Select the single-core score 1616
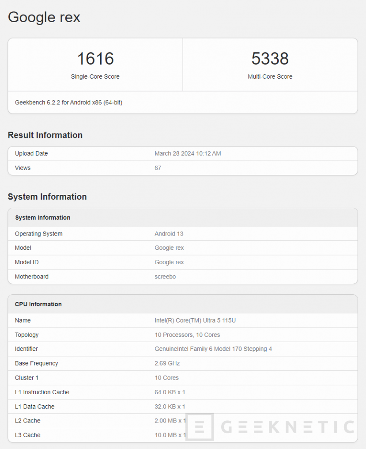 95,58
